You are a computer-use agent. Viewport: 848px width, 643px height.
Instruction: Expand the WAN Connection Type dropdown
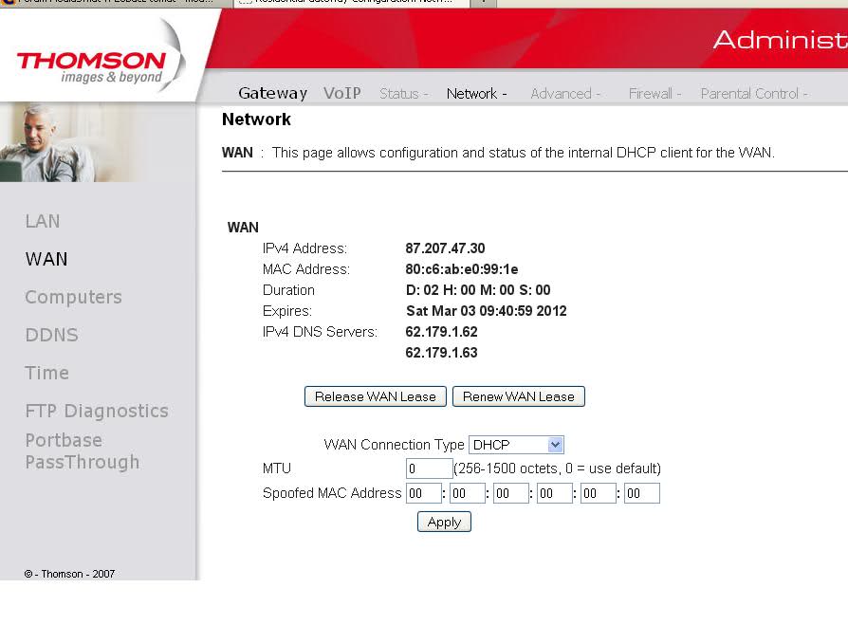(x=517, y=445)
